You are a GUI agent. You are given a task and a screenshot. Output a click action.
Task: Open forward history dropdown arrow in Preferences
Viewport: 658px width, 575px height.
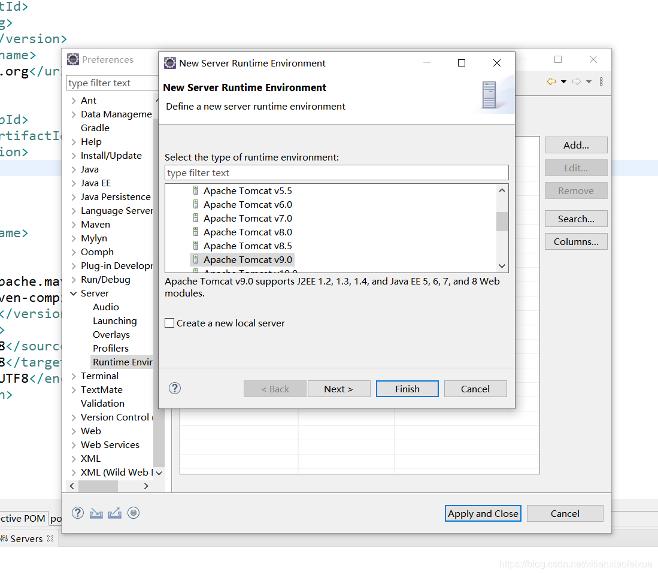tap(589, 81)
